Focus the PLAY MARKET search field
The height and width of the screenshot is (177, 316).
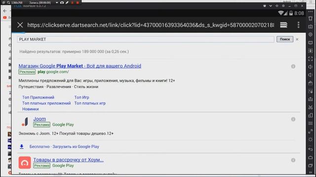(x=146, y=39)
